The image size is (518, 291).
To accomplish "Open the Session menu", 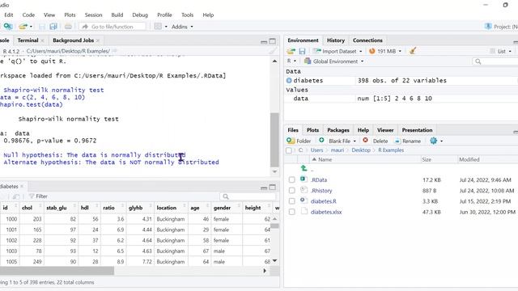I will tap(94, 15).
